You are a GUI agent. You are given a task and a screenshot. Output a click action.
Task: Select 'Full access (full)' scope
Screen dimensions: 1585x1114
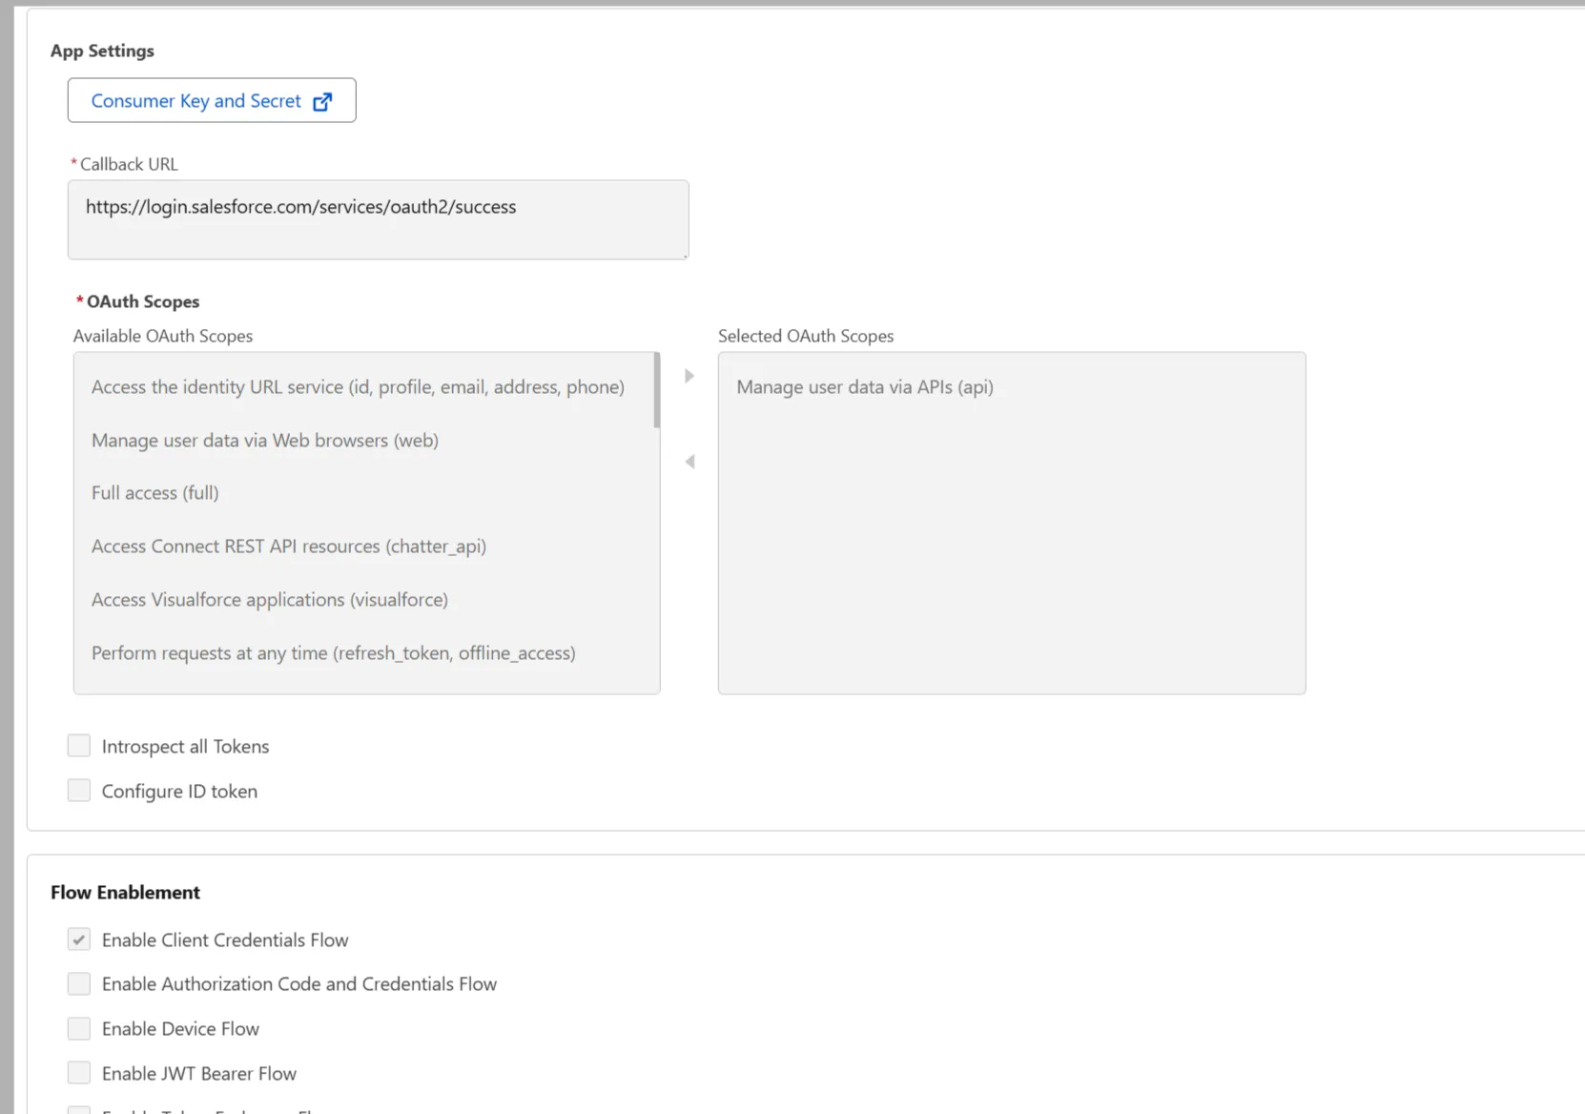click(154, 493)
